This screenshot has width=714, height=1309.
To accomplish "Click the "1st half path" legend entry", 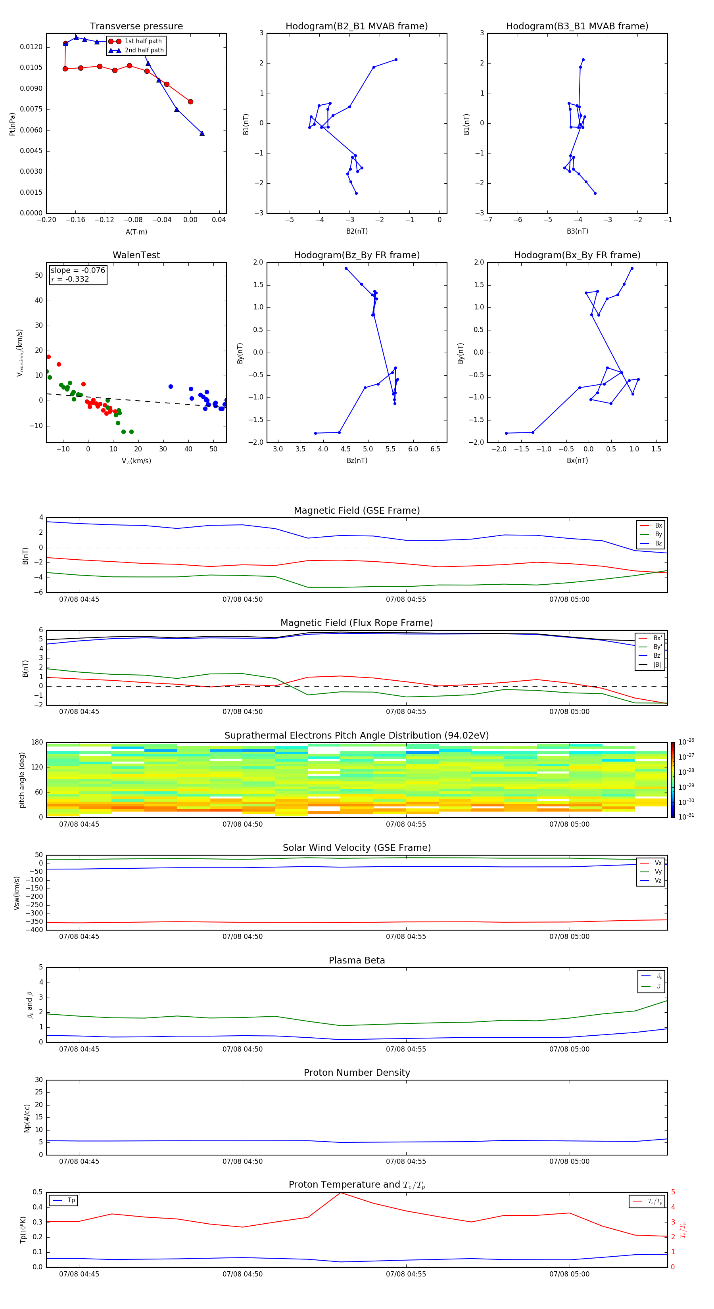I will coord(136,41).
